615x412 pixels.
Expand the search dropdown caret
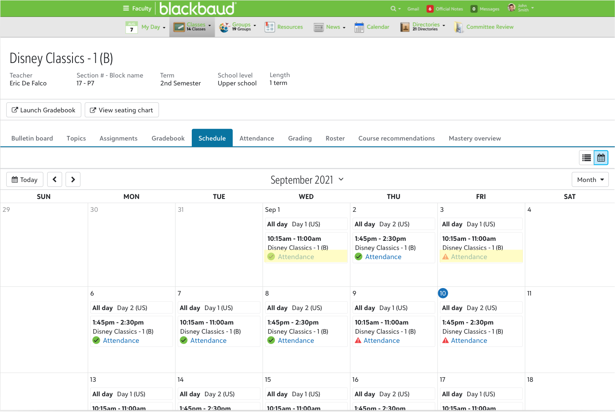(400, 9)
